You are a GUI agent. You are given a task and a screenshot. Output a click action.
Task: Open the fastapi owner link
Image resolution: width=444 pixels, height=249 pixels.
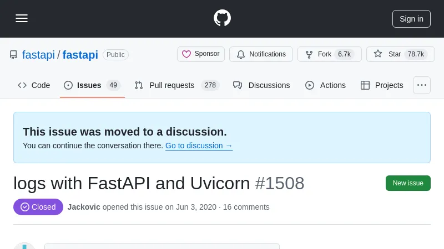coord(38,55)
